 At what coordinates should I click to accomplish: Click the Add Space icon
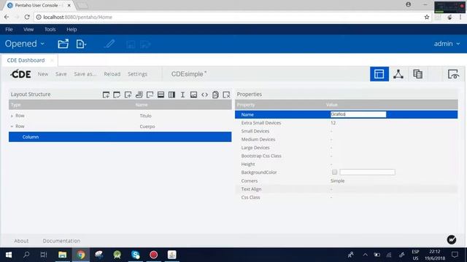[182, 95]
